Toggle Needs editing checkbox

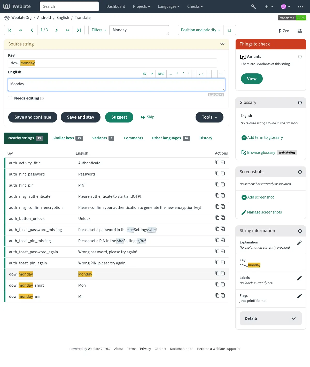[x=10, y=98]
